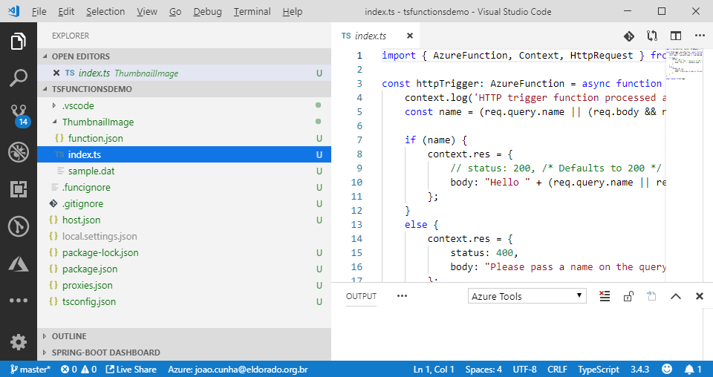Open the Selection menu
The width and height of the screenshot is (713, 377).
105,12
